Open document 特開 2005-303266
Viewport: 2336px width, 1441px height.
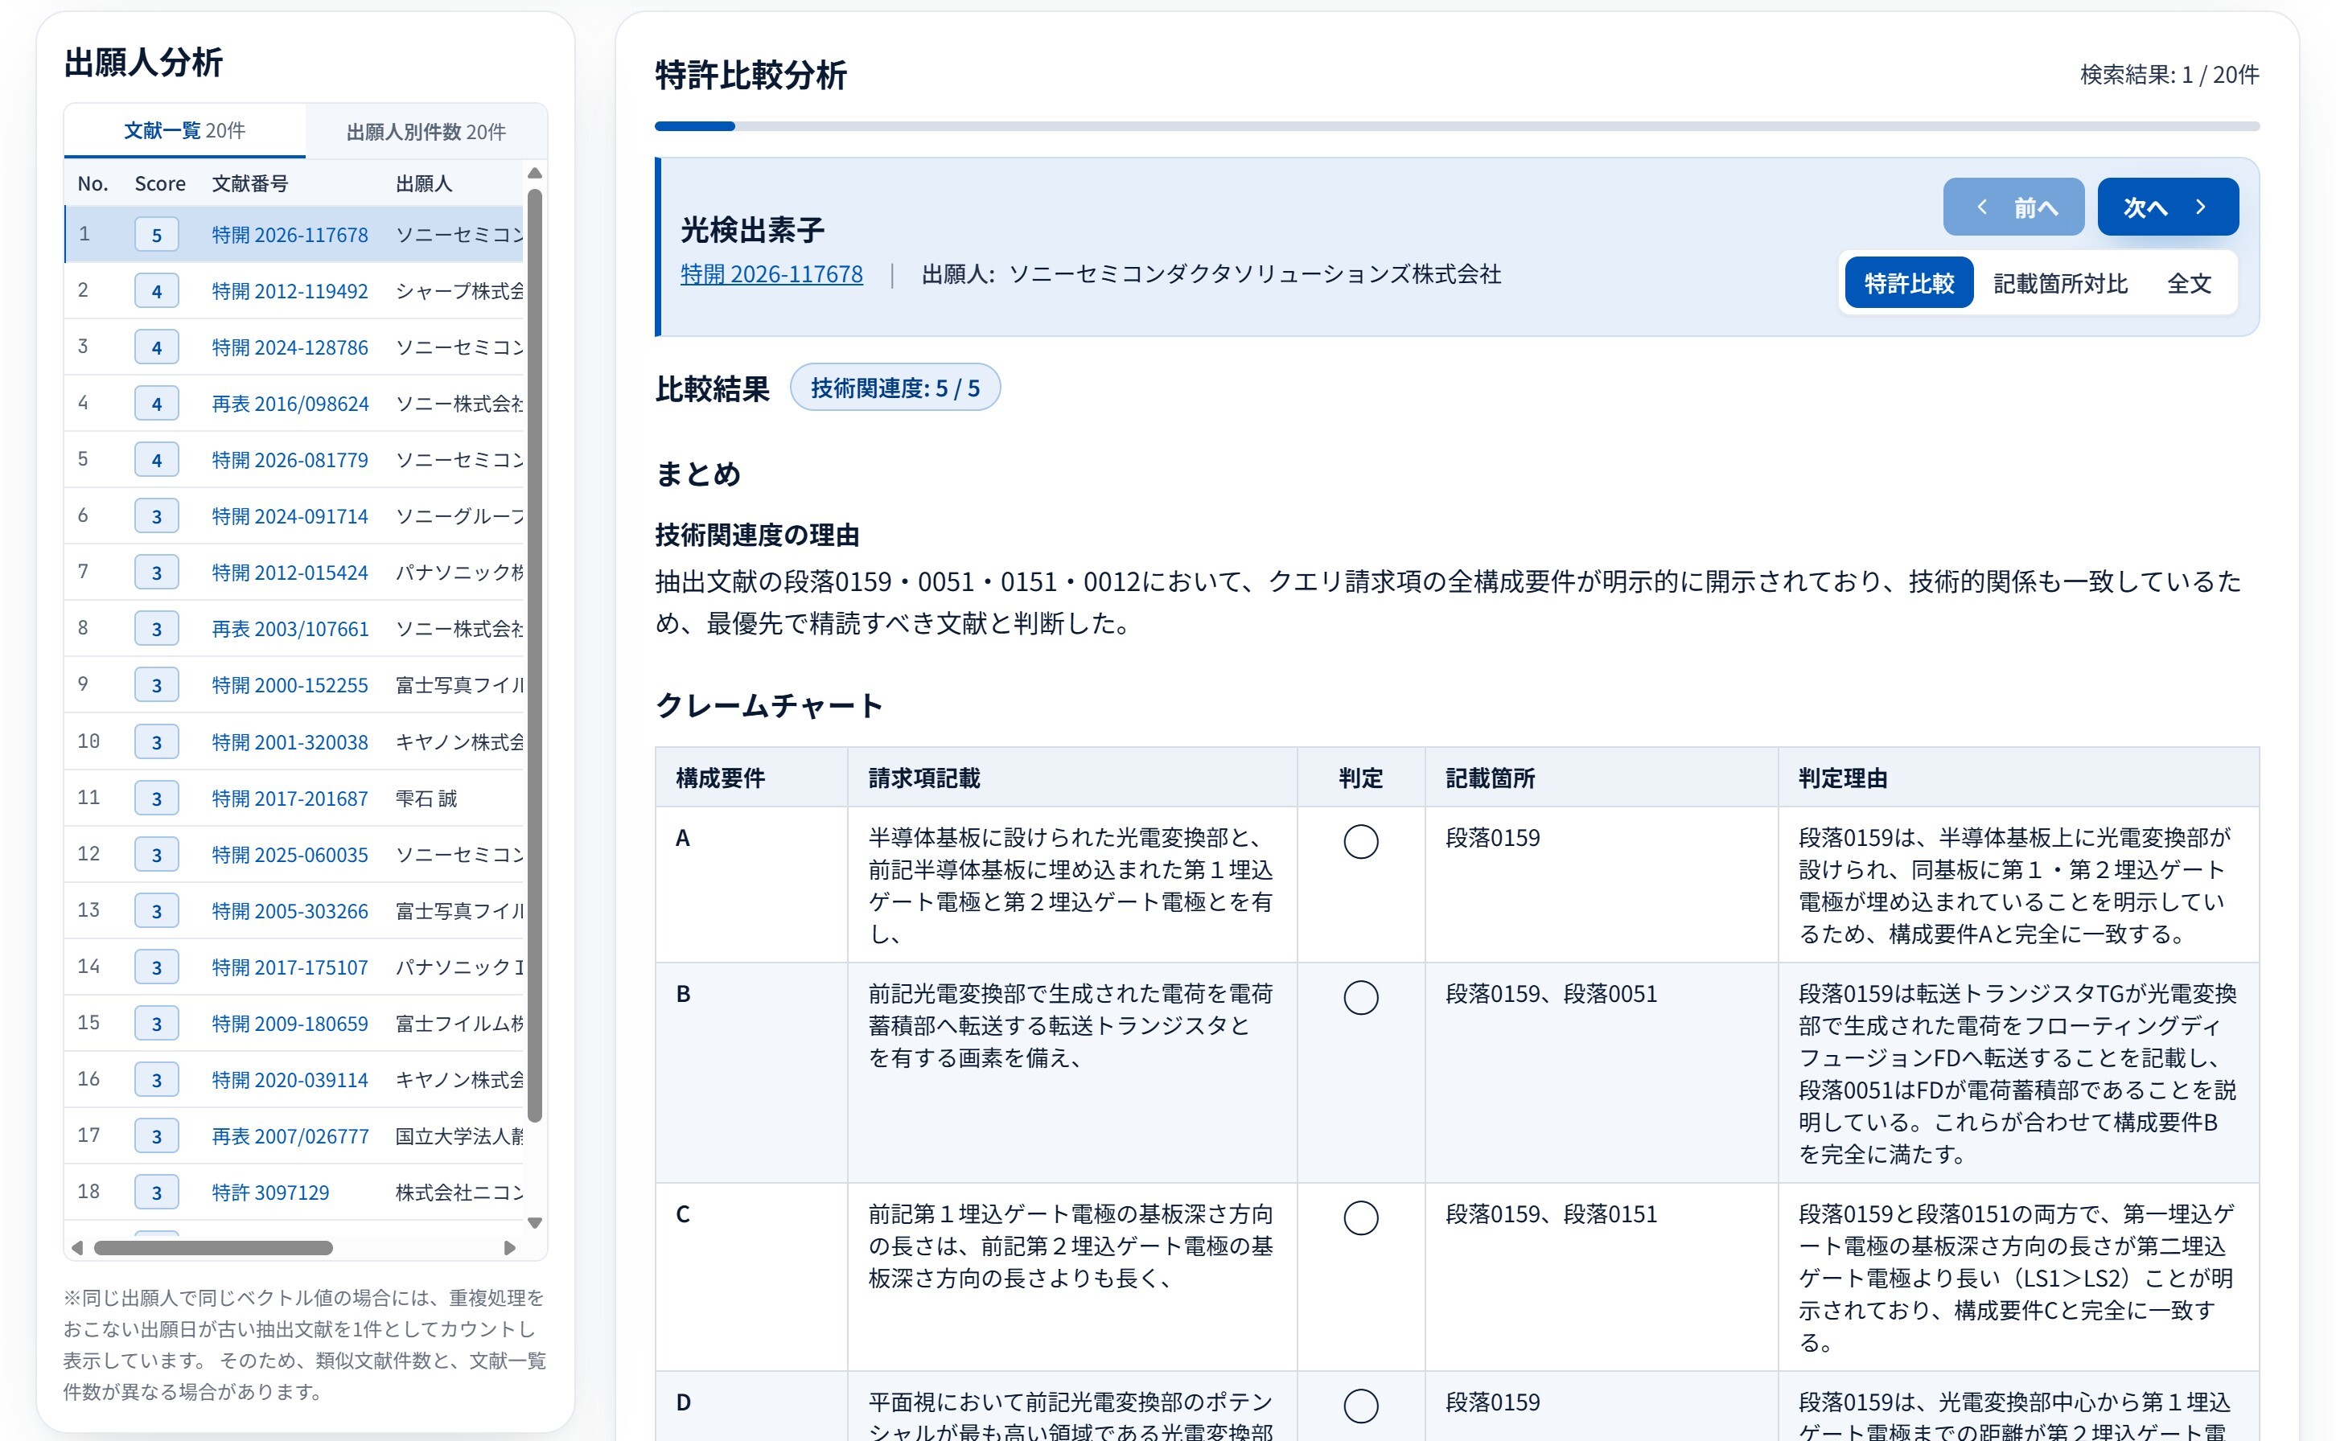(x=290, y=910)
